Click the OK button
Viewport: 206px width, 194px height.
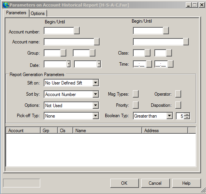click(x=124, y=183)
